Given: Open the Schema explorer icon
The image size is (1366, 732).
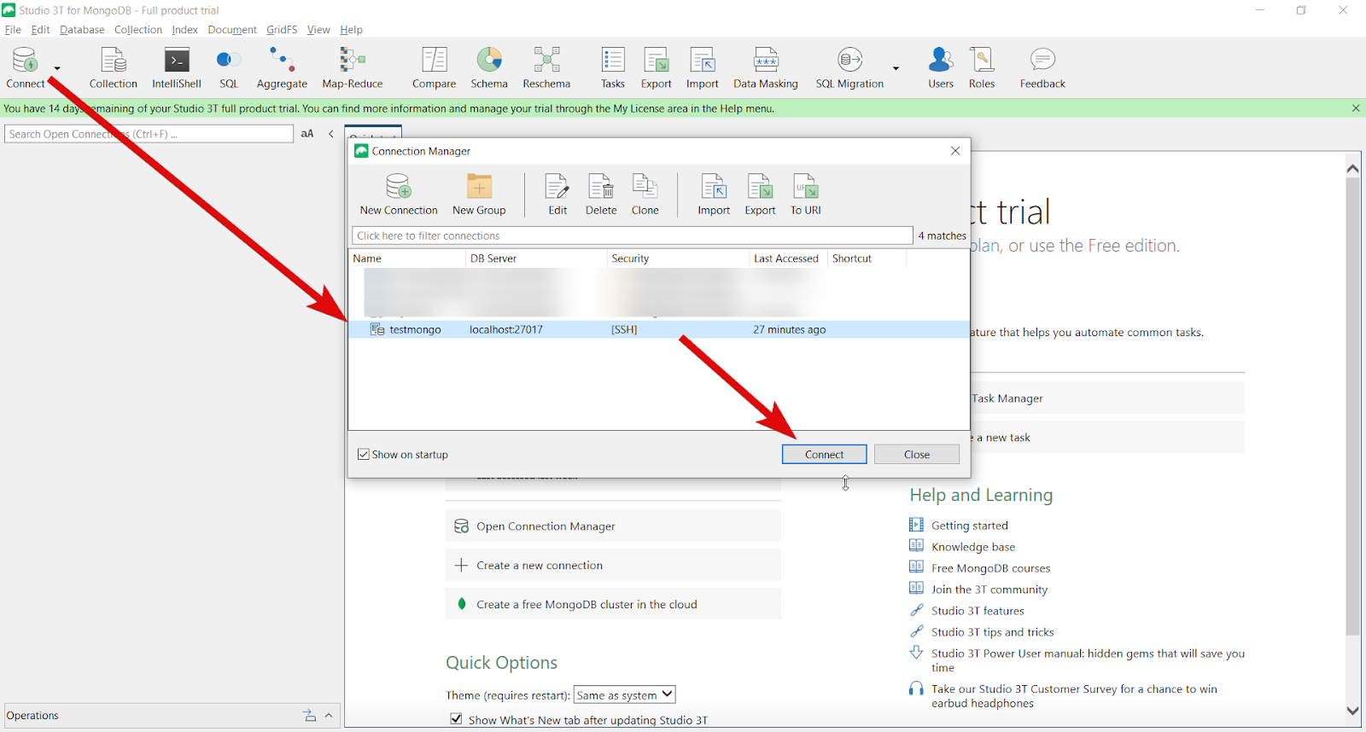Looking at the screenshot, I should [489, 67].
